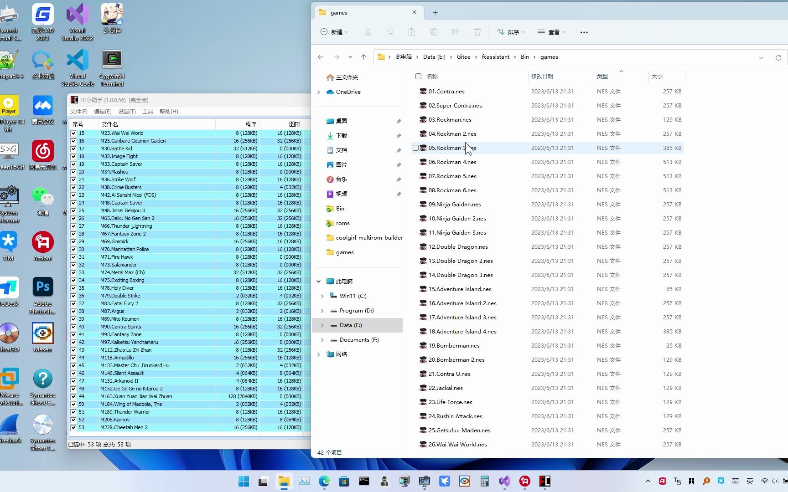Go up one folder with the up arrow
Screen dimensions: 788x492
363,57
